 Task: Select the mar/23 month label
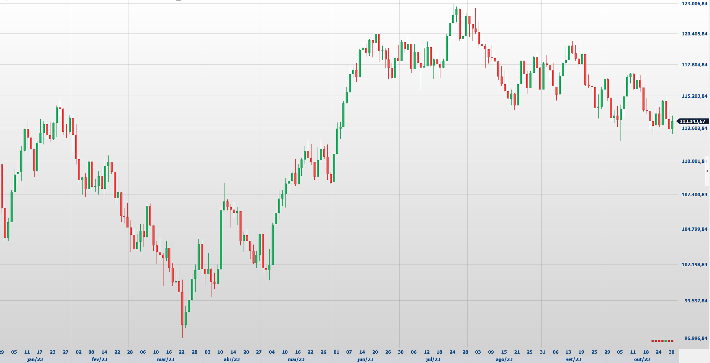click(166, 359)
